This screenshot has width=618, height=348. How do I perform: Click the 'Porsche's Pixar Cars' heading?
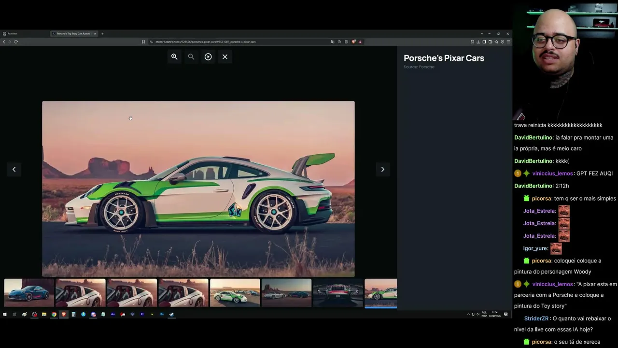coord(444,58)
